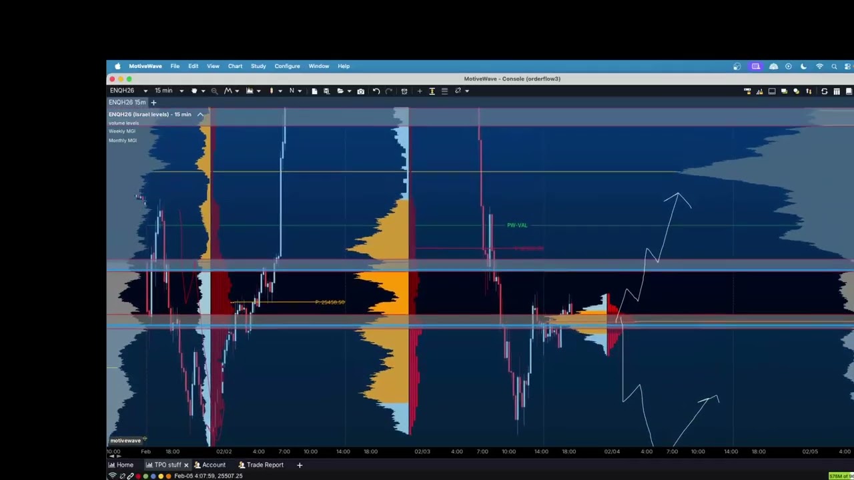Screen dimensions: 854x480
Task: Click the plus crosshair toolbar icon
Action: coord(420,91)
